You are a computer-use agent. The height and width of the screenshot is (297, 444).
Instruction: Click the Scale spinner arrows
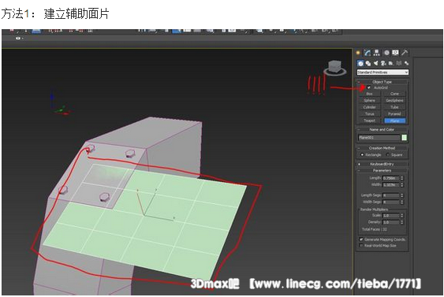click(x=402, y=216)
